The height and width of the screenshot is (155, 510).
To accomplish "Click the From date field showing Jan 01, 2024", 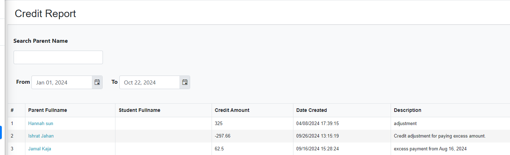I will pos(62,82).
